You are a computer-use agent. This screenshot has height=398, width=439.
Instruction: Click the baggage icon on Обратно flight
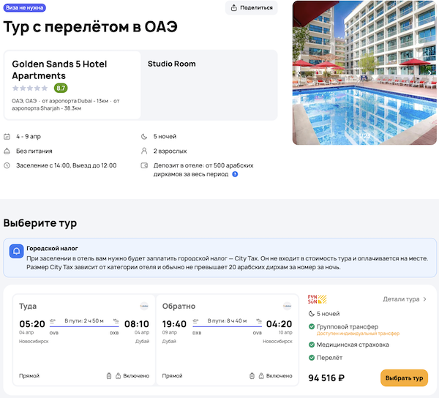pyautogui.click(x=252, y=376)
